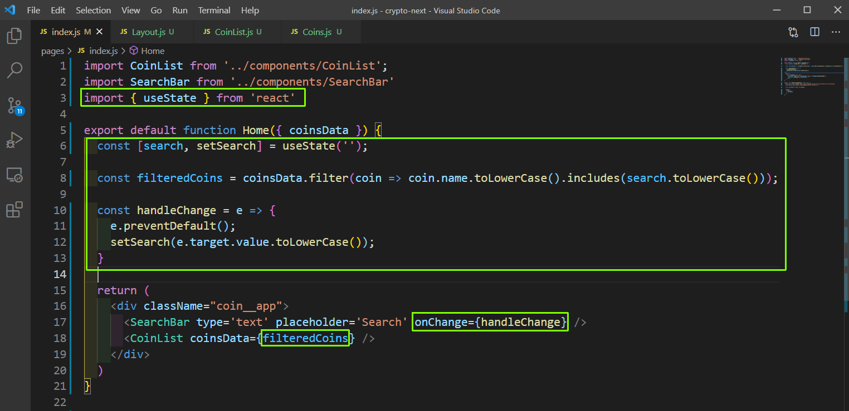Viewport: 849px width, 411px height.
Task: Click the closing </div> tag on line 19
Action: click(130, 354)
